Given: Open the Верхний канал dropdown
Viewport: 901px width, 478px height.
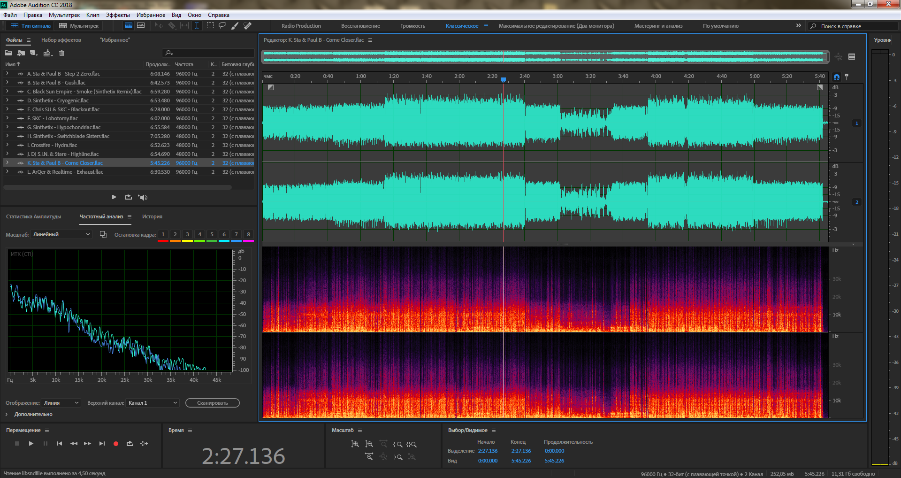Looking at the screenshot, I should point(153,403).
